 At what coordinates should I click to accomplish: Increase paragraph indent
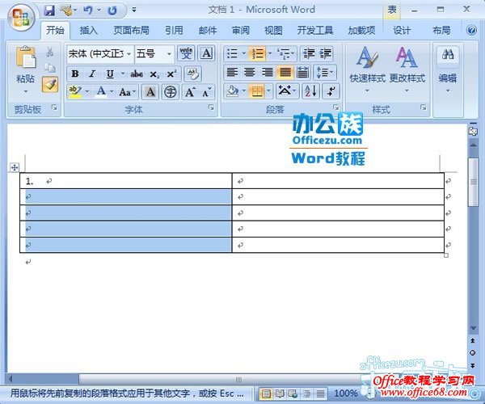pyautogui.click(x=326, y=53)
